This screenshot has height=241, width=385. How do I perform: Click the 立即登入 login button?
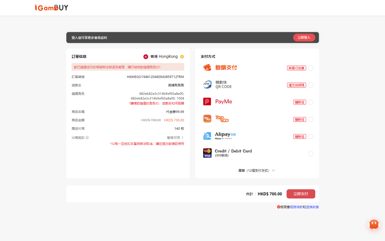tap(304, 38)
